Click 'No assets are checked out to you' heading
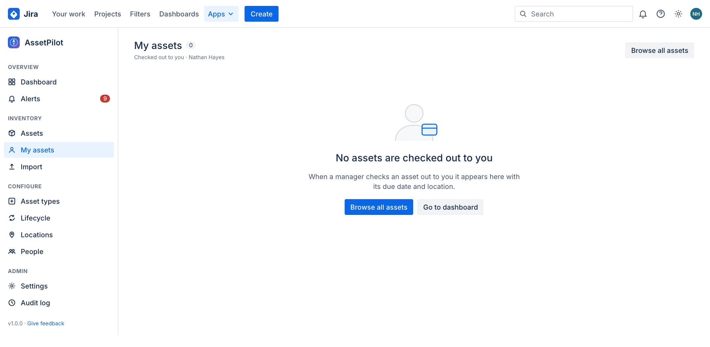710x347 pixels. point(414,158)
